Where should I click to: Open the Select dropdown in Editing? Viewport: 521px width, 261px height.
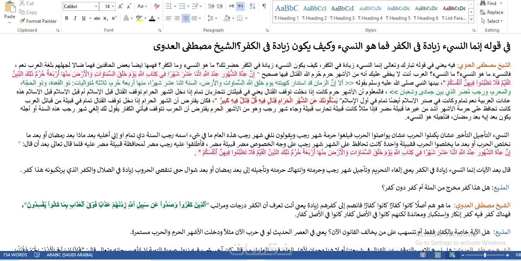tap(492, 21)
